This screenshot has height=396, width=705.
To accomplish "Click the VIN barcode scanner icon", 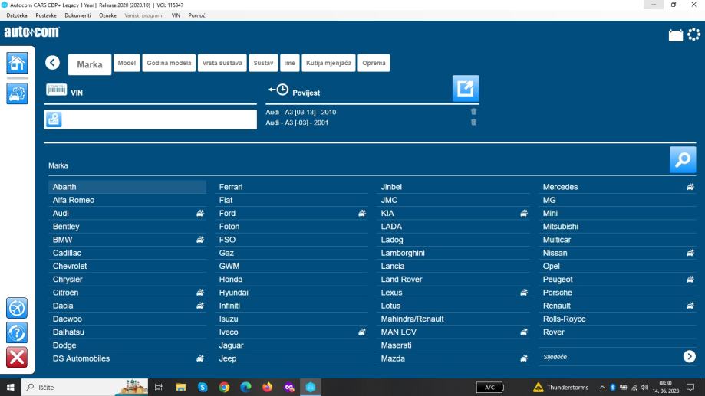I will (x=56, y=90).
